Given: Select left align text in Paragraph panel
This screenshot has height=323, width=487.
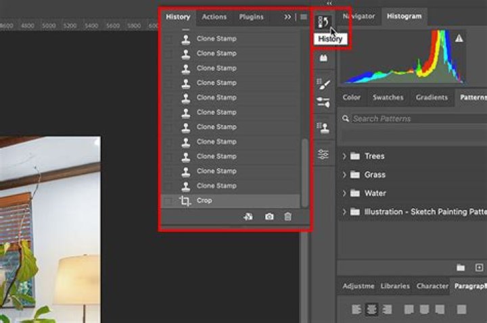Looking at the screenshot, I should pyautogui.click(x=356, y=309).
